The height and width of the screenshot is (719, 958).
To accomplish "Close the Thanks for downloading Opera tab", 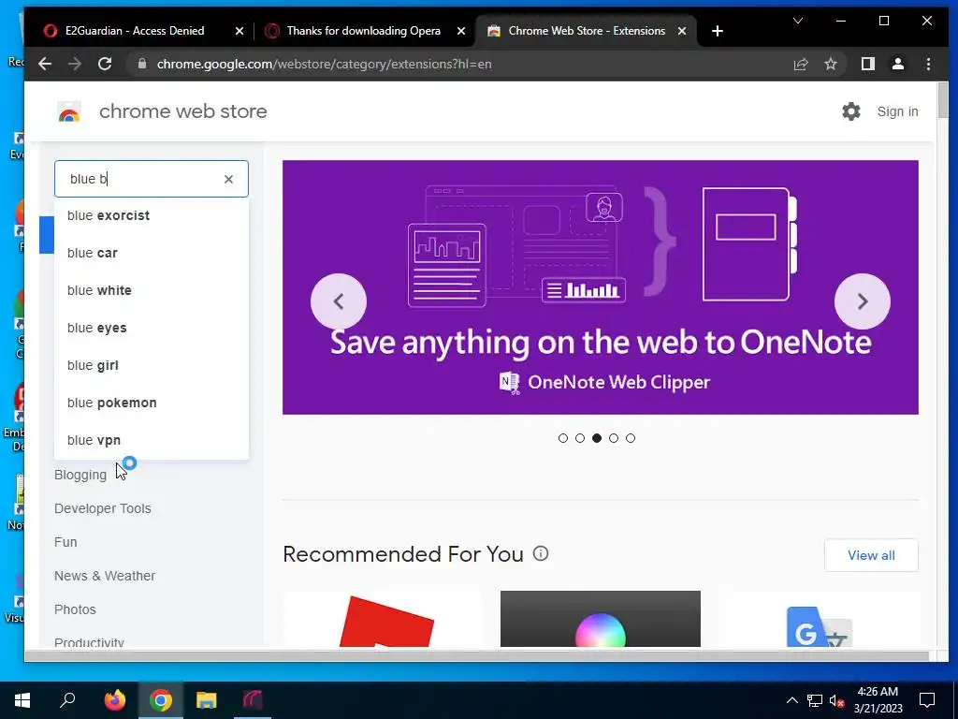I will 461,31.
